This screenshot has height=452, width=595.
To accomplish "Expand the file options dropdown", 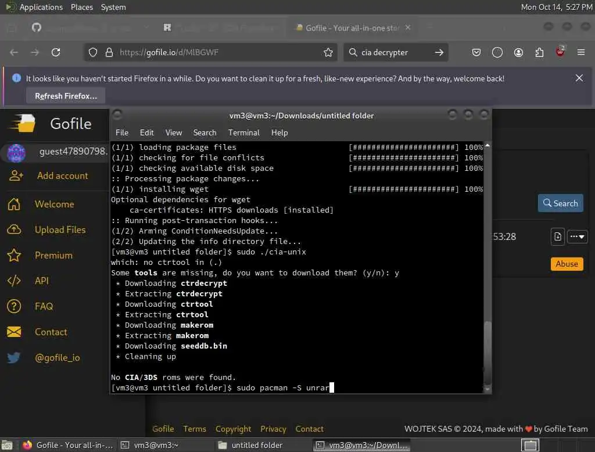I will click(577, 237).
